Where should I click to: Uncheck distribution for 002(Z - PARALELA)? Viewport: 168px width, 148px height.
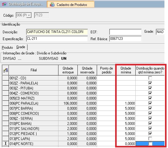coord(150,83)
